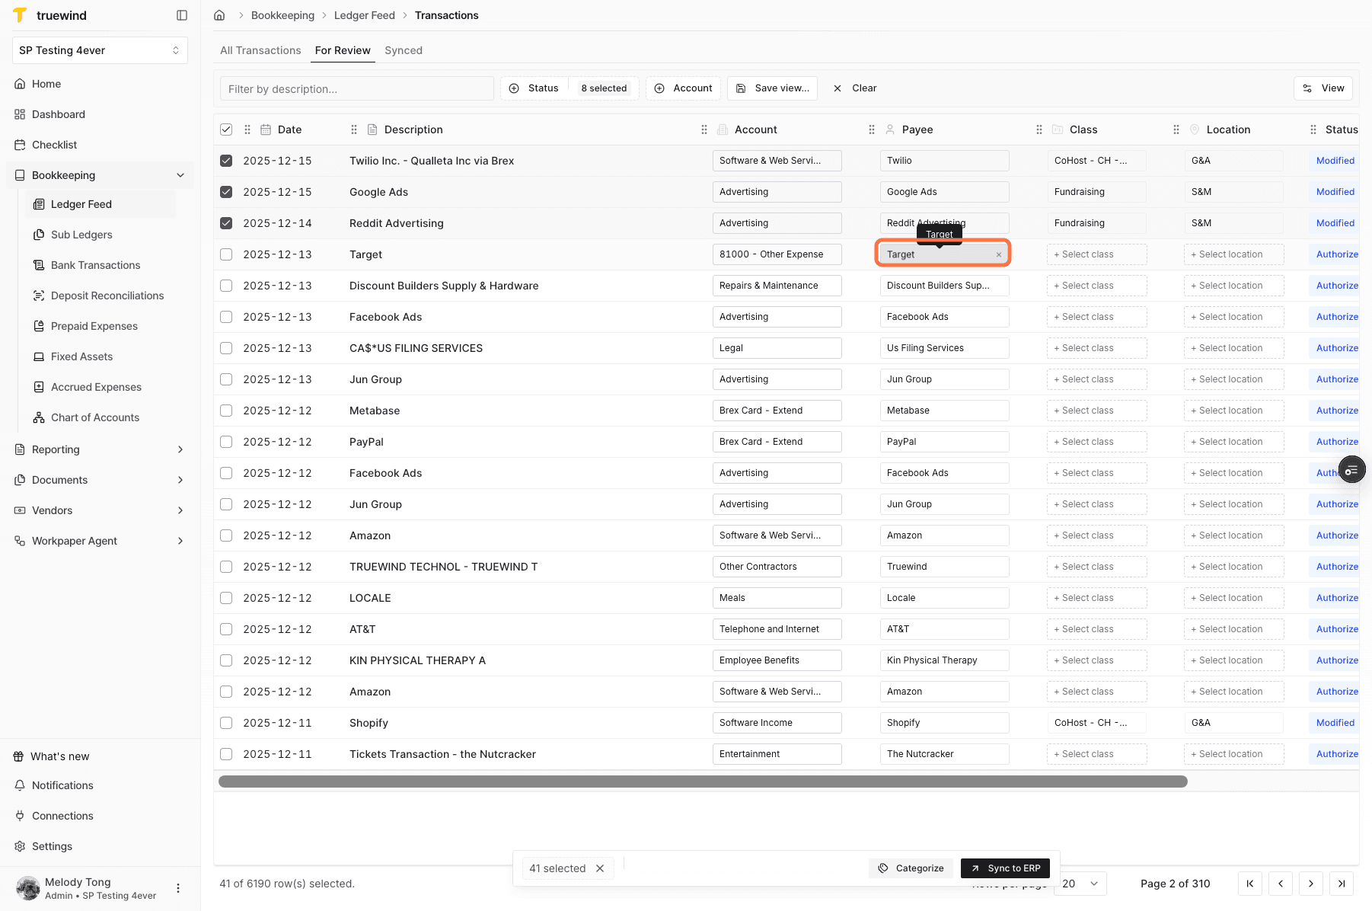Screen dimensions: 1372x911
Task: Click the Save view button
Action: pyautogui.click(x=773, y=88)
